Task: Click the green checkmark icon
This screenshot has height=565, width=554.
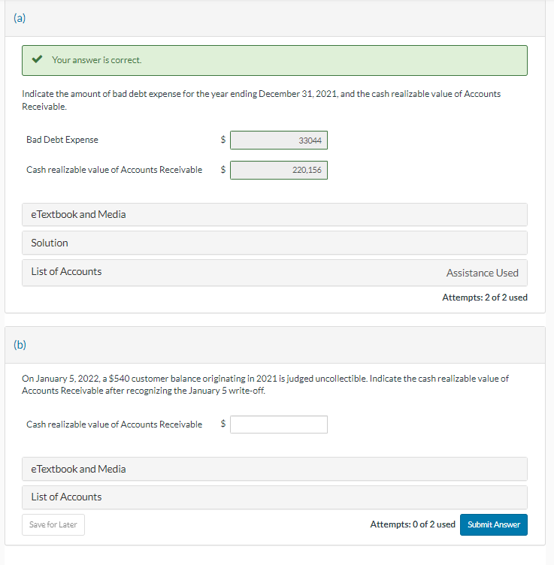Action: [37, 60]
